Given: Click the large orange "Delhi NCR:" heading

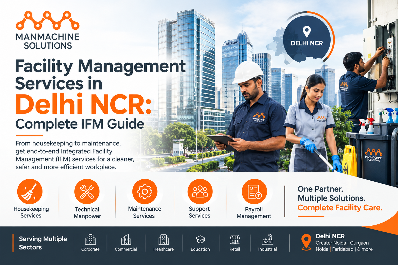Looking at the screenshot, I should click(83, 104).
